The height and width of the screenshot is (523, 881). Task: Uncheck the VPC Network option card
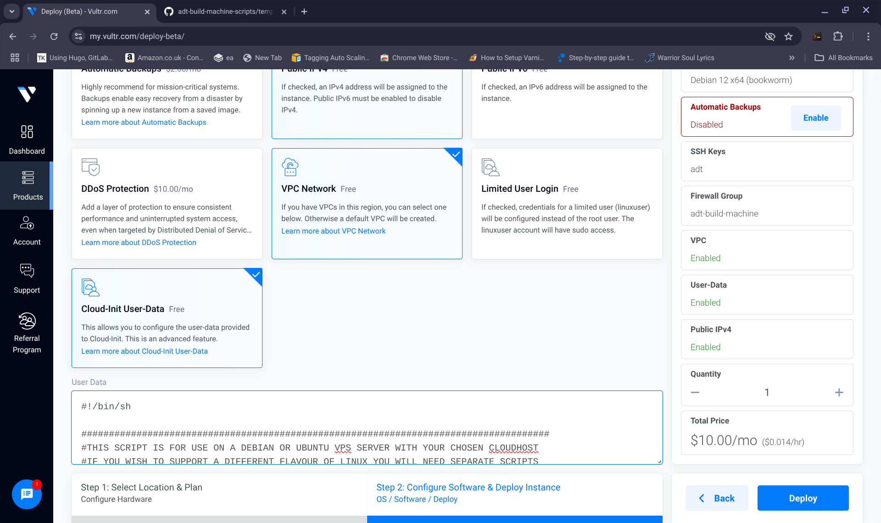[367, 203]
